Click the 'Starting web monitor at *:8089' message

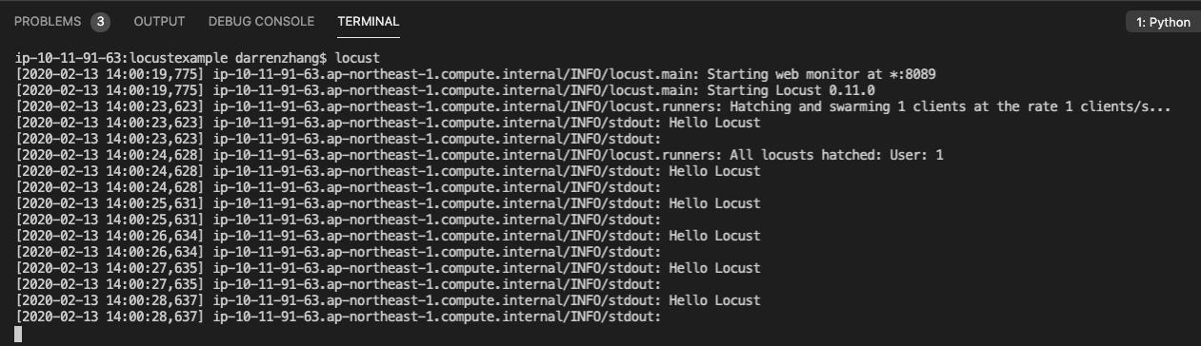[824, 74]
